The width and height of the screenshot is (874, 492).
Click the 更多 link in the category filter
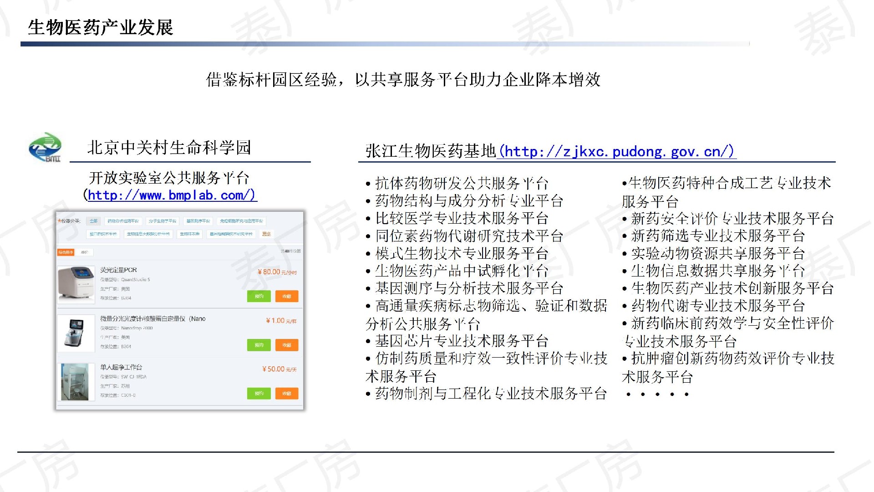click(266, 234)
